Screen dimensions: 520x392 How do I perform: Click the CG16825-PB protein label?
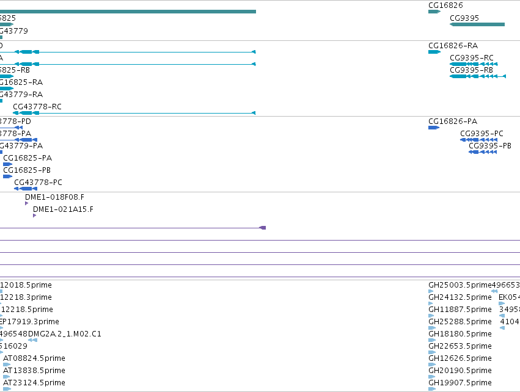[x=27, y=170]
